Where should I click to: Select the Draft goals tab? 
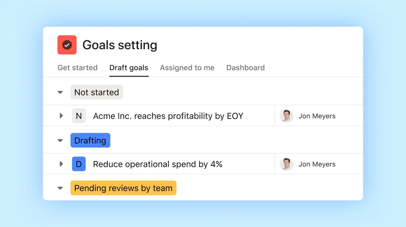[x=129, y=67]
